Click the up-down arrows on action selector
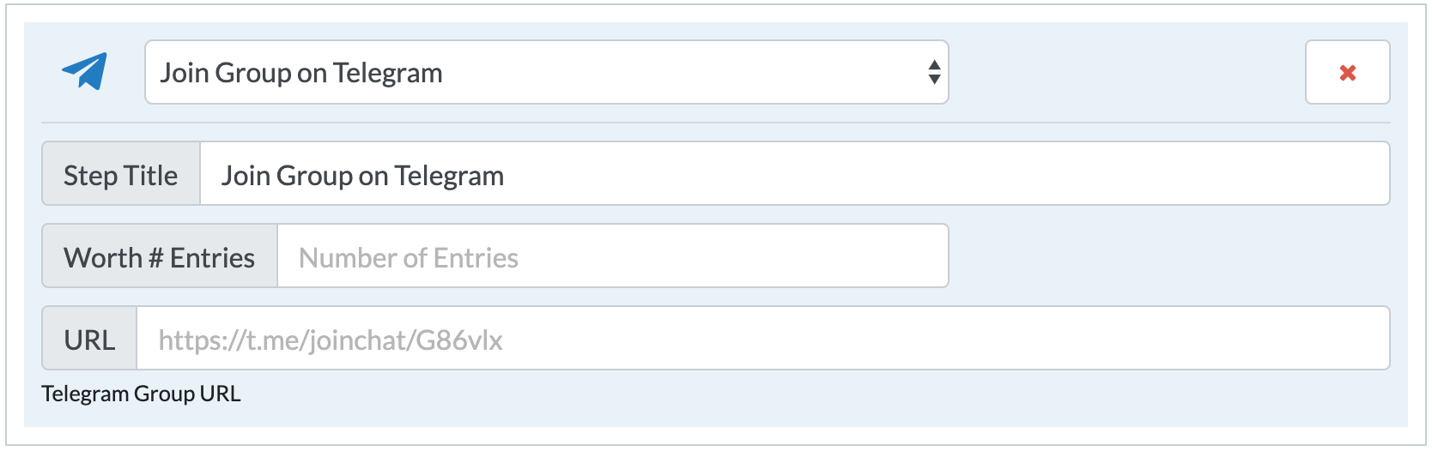 tap(934, 72)
